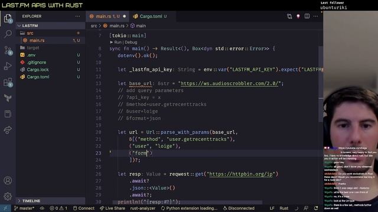Screen dimensions: 378x212
Task: Click the lightbulb code action on line 23
Action: 110,152
